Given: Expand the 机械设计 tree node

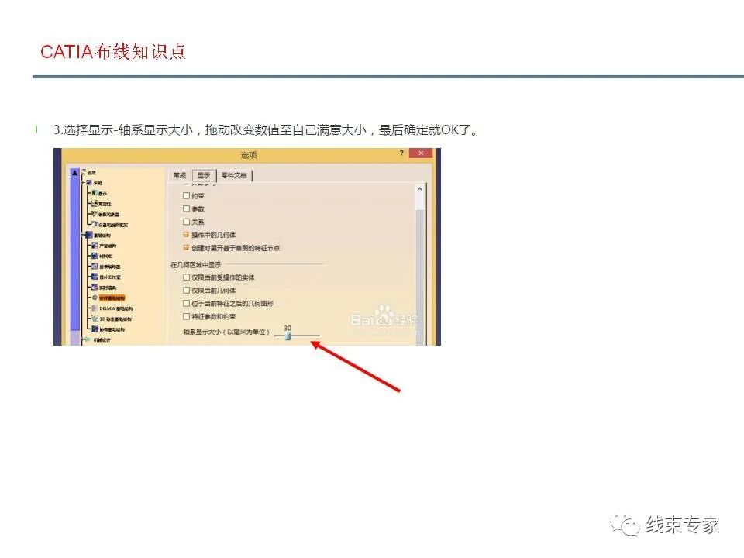Looking at the screenshot, I should pyautogui.click(x=82, y=340).
